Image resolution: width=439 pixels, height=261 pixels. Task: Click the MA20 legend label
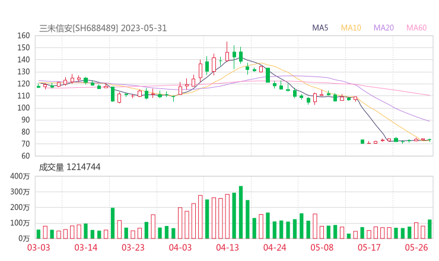click(x=384, y=28)
